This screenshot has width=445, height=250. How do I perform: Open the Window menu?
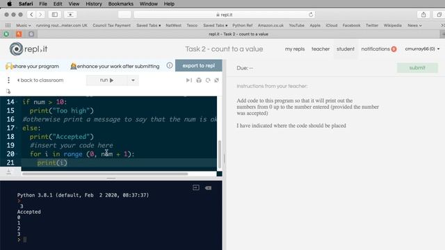pyautogui.click(x=149, y=3)
